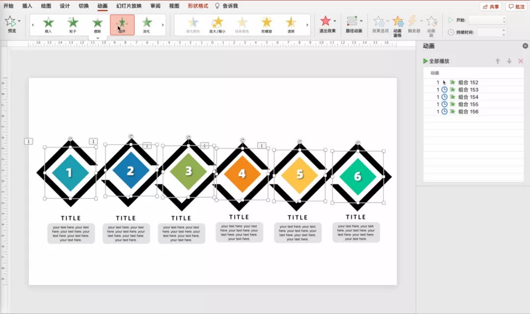Click the 预览 animation preview icon
530x314 pixels.
coord(10,21)
